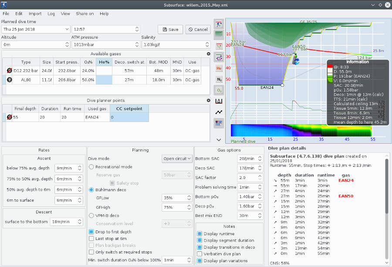Expand more profile toolbar icons with chevron
Screen dimensions: 392x267
(219, 139)
